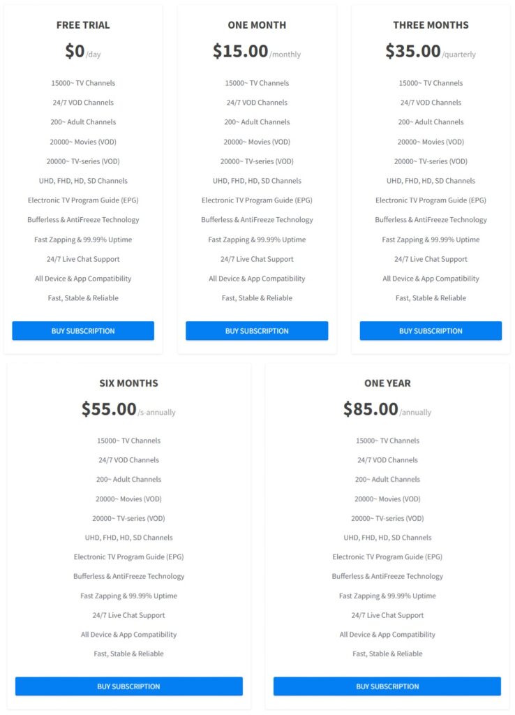Viewport: 515px width, 715px height.
Task: Click 20000~ Movies (VOD) in Six Months
Action: tap(129, 499)
